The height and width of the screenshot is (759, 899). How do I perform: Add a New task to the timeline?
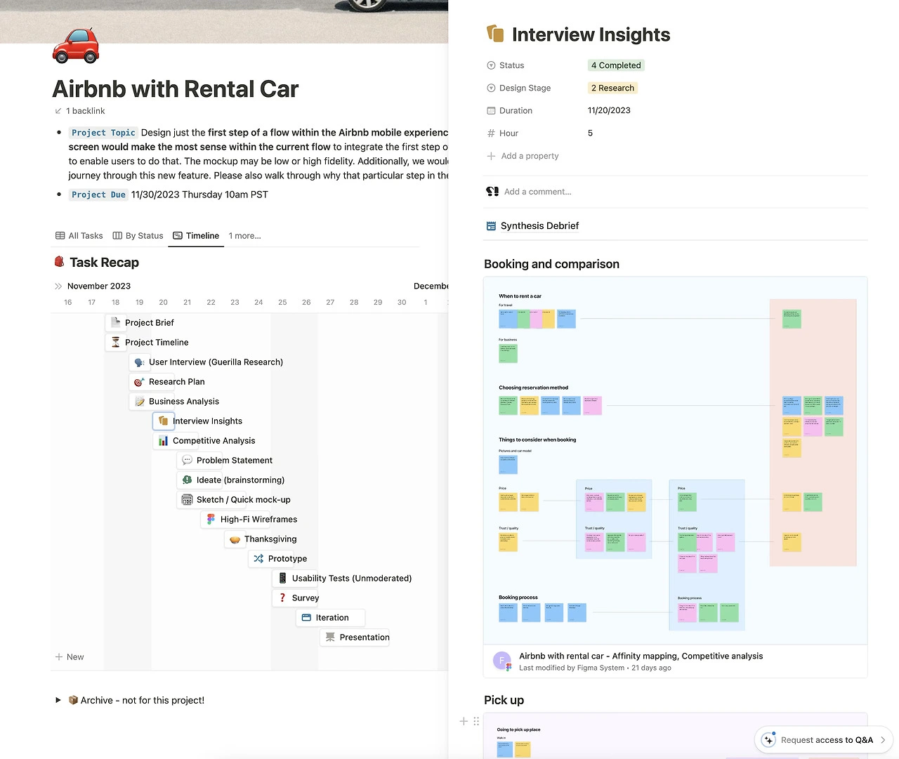click(x=70, y=657)
